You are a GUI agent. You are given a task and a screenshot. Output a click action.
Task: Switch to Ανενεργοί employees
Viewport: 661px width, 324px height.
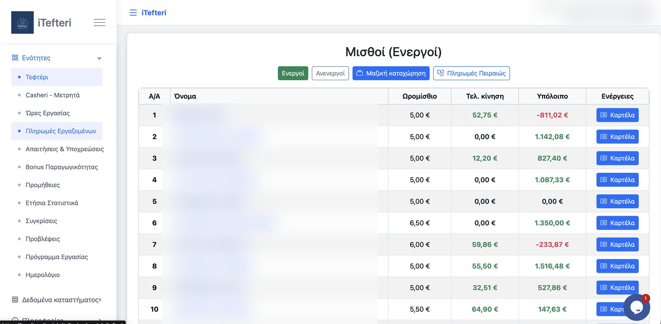330,73
